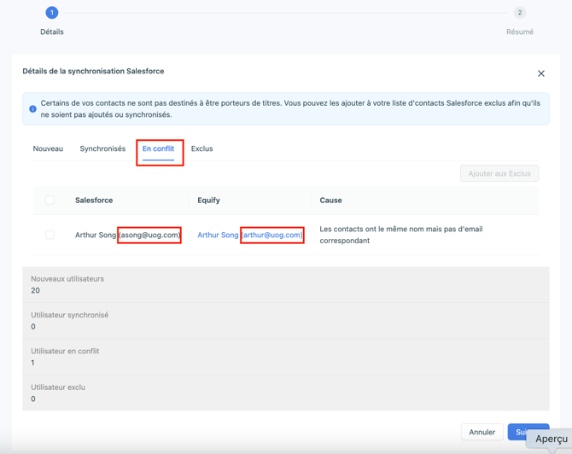The height and width of the screenshot is (454, 572).
Task: Close the Salesforce sync details dialog
Action: pos(541,73)
